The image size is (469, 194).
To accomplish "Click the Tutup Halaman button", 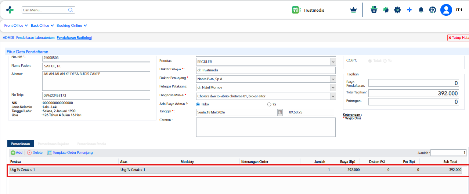I will (458, 38).
